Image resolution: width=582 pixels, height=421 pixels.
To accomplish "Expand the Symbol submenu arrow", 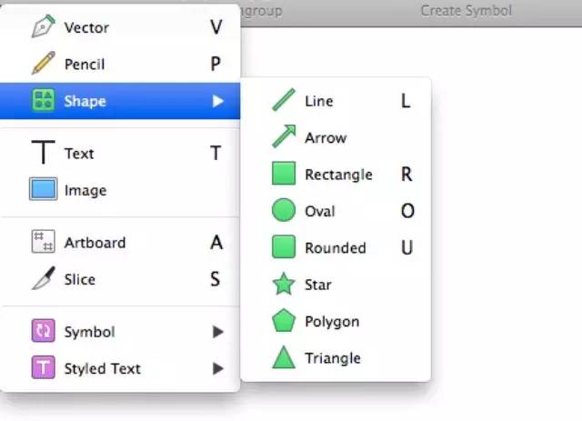I will [217, 332].
